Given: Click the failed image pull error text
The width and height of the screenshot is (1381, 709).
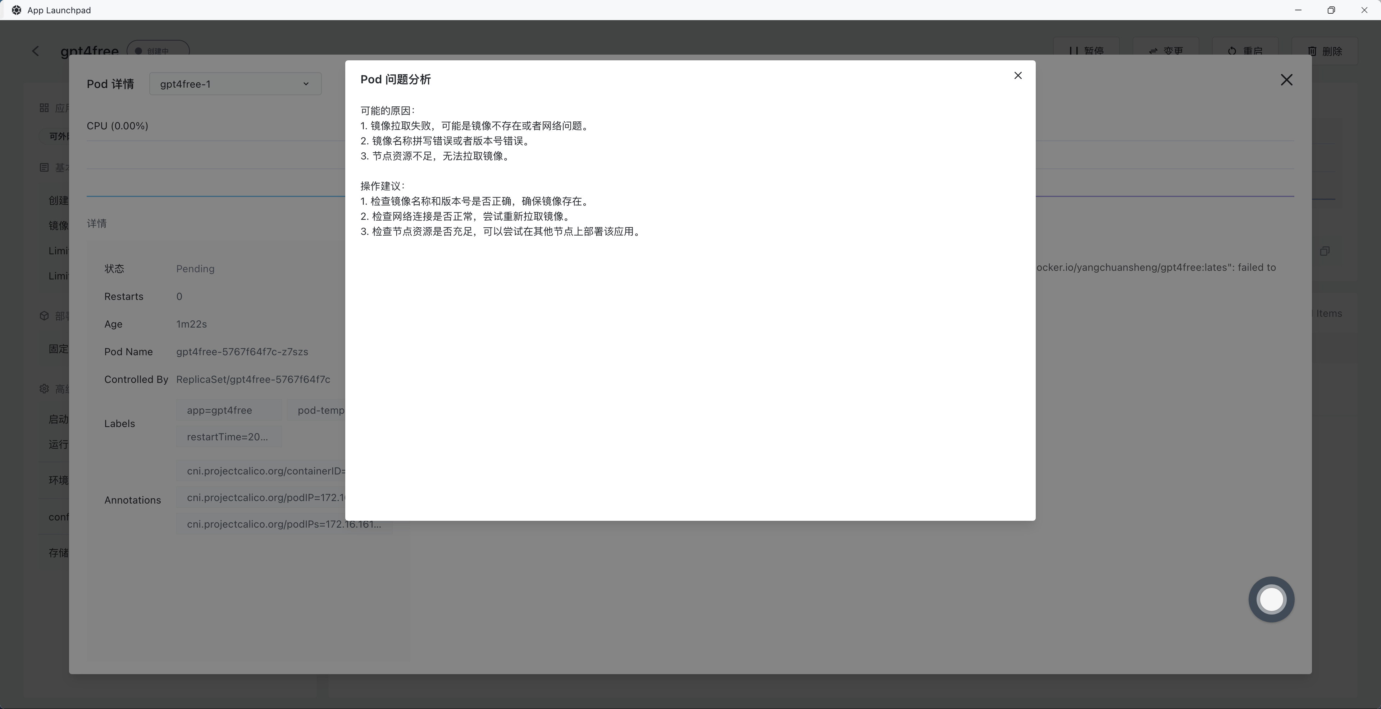Looking at the screenshot, I should coord(1156,267).
